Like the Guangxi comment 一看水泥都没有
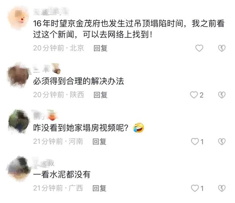Viewport: 235px width, 203px height. point(195,188)
